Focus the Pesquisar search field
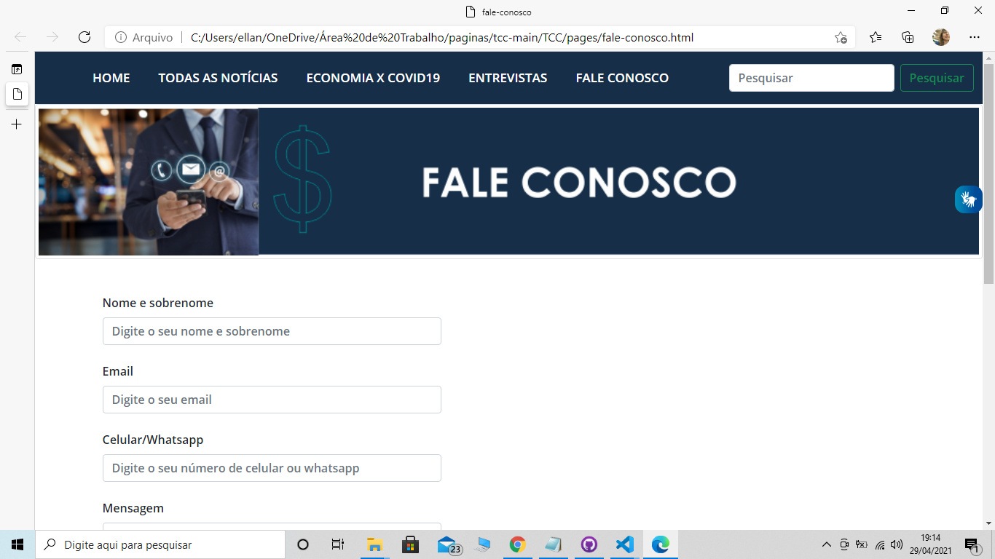Image resolution: width=995 pixels, height=559 pixels. tap(811, 78)
